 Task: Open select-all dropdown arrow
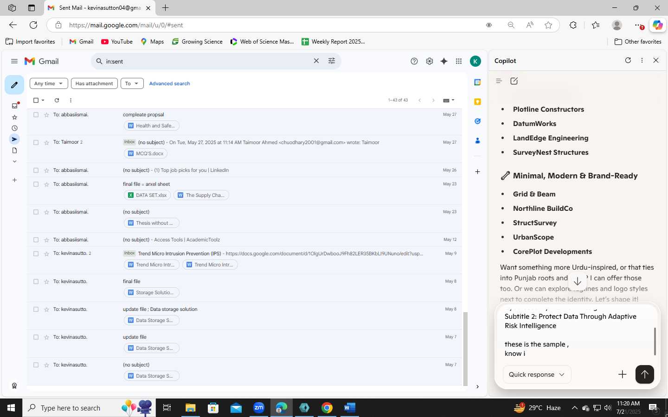point(43,100)
